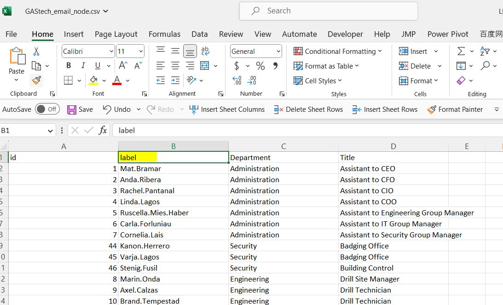Click the Merge & Center icon

[x=205, y=66]
